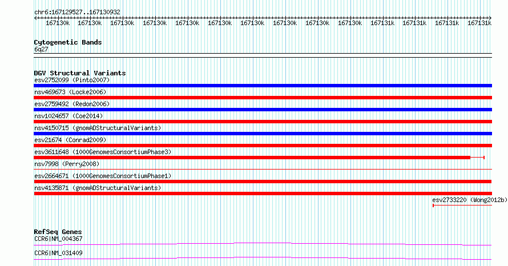The height and width of the screenshot is (266, 508).
Task: Click the esv3611648 (1000GenomesConsortiumPhase3) label
Action: (x=103, y=152)
